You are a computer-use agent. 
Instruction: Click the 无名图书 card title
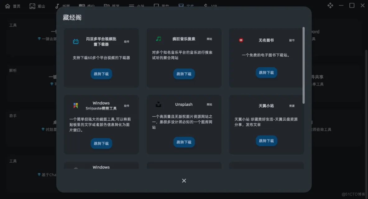pyautogui.click(x=266, y=40)
